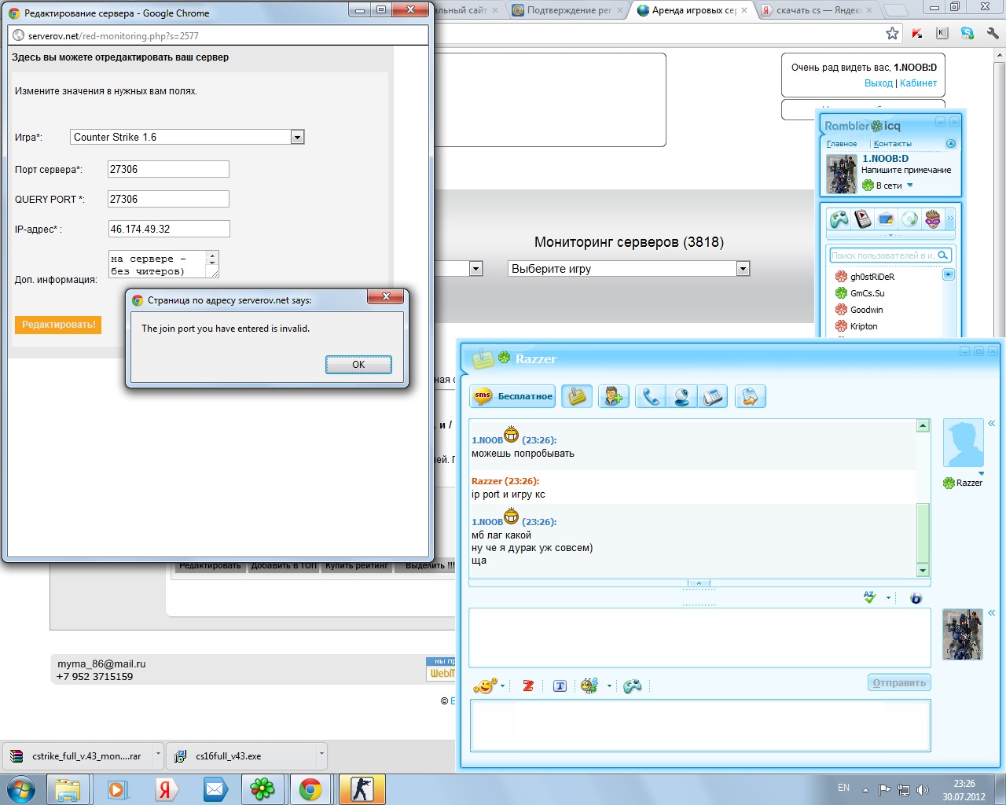
Task: Focus the Порт сервера field containing 27306
Action: [x=168, y=169]
